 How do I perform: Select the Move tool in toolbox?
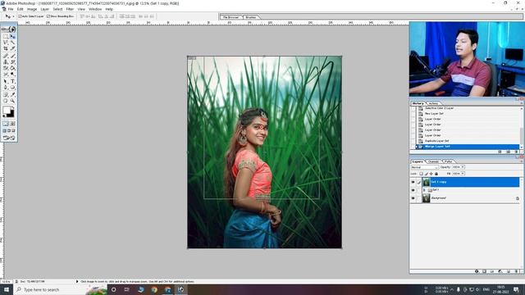tap(12, 36)
